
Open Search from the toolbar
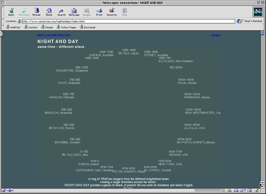(x=61, y=12)
